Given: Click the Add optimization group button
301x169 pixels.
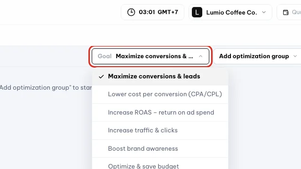Looking at the screenshot, I should click(257, 56).
